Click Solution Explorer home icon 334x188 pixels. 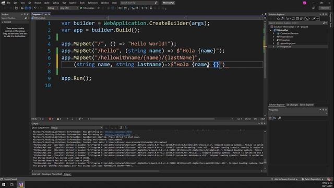coord(278,19)
